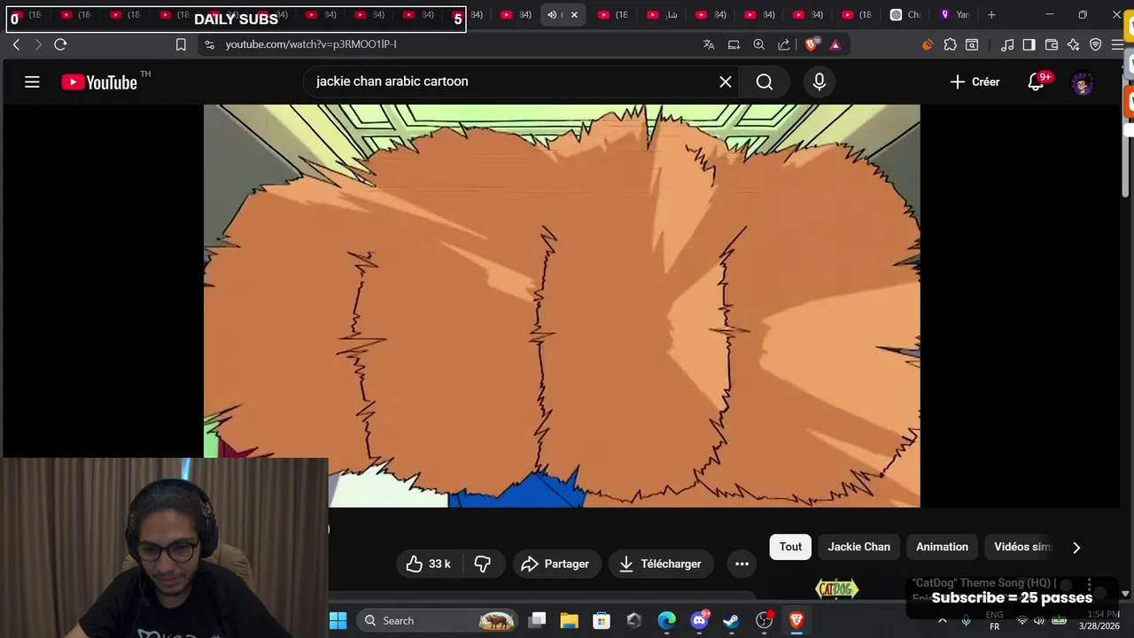This screenshot has height=638, width=1134.
Task: Share the video with Partager
Action: point(555,564)
